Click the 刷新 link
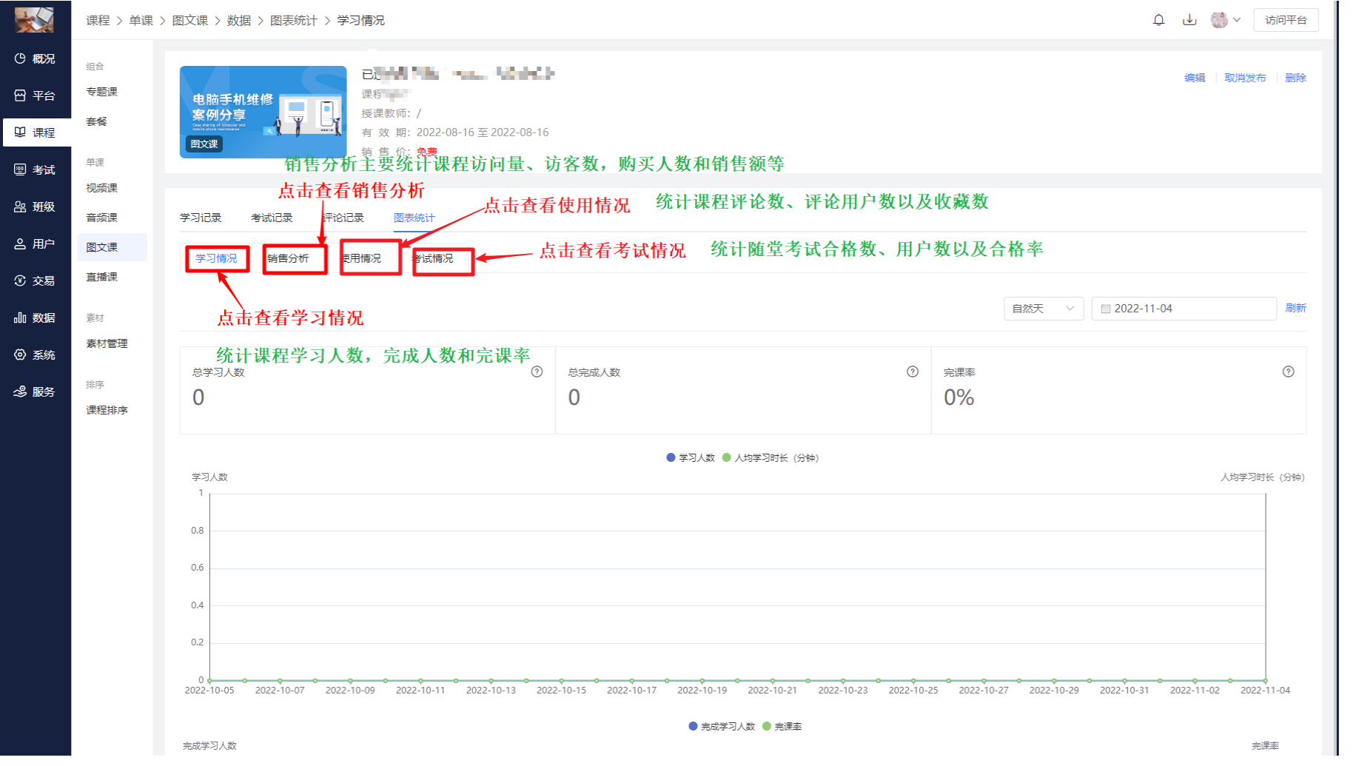Screen dimensions: 1353x766 coord(1295,308)
